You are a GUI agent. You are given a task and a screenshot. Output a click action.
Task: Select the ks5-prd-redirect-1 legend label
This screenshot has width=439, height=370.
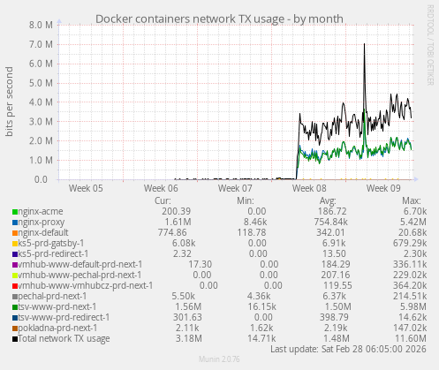pyautogui.click(x=53, y=254)
